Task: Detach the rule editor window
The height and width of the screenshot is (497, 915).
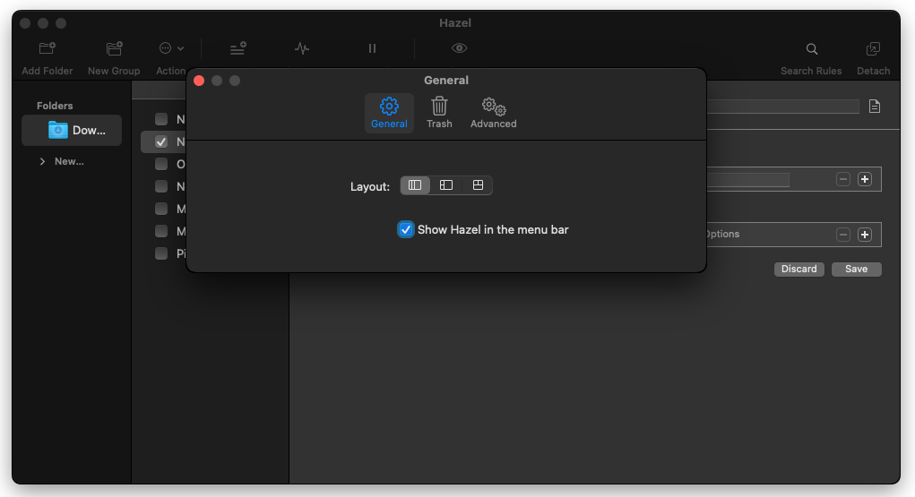Action: point(872,49)
